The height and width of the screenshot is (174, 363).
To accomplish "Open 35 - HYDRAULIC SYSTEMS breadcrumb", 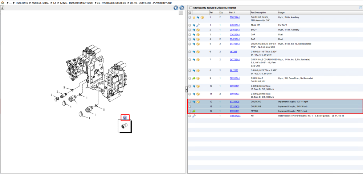I will click(x=112, y=3).
